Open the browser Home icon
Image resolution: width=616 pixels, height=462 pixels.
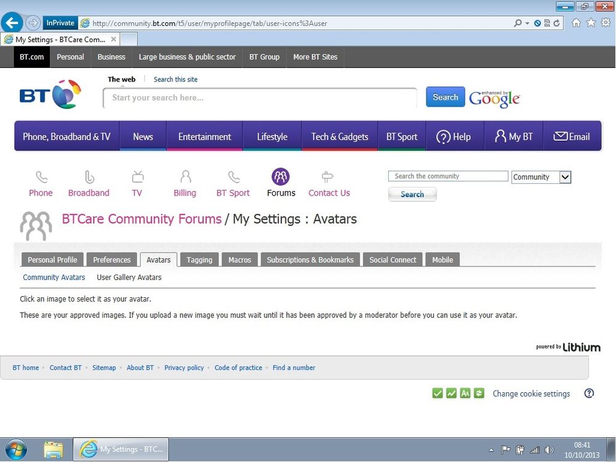point(576,23)
